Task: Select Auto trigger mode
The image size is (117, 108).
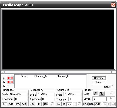Action: click(x=98, y=104)
